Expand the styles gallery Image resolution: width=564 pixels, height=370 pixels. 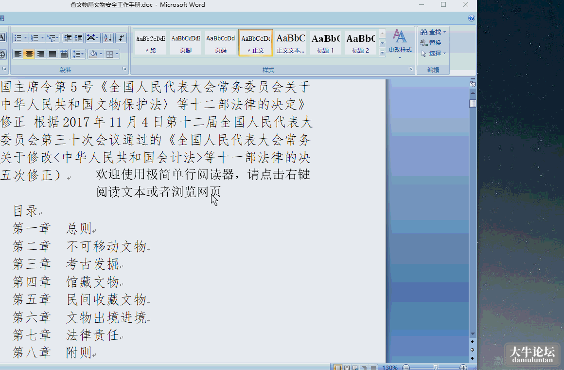click(x=382, y=52)
